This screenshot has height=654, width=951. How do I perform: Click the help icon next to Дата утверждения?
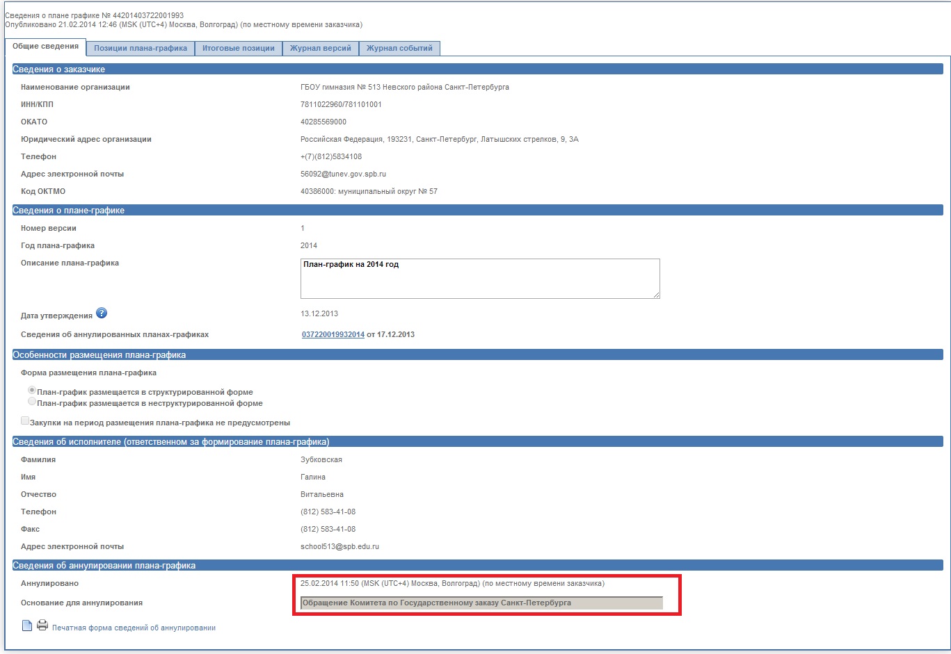102,313
